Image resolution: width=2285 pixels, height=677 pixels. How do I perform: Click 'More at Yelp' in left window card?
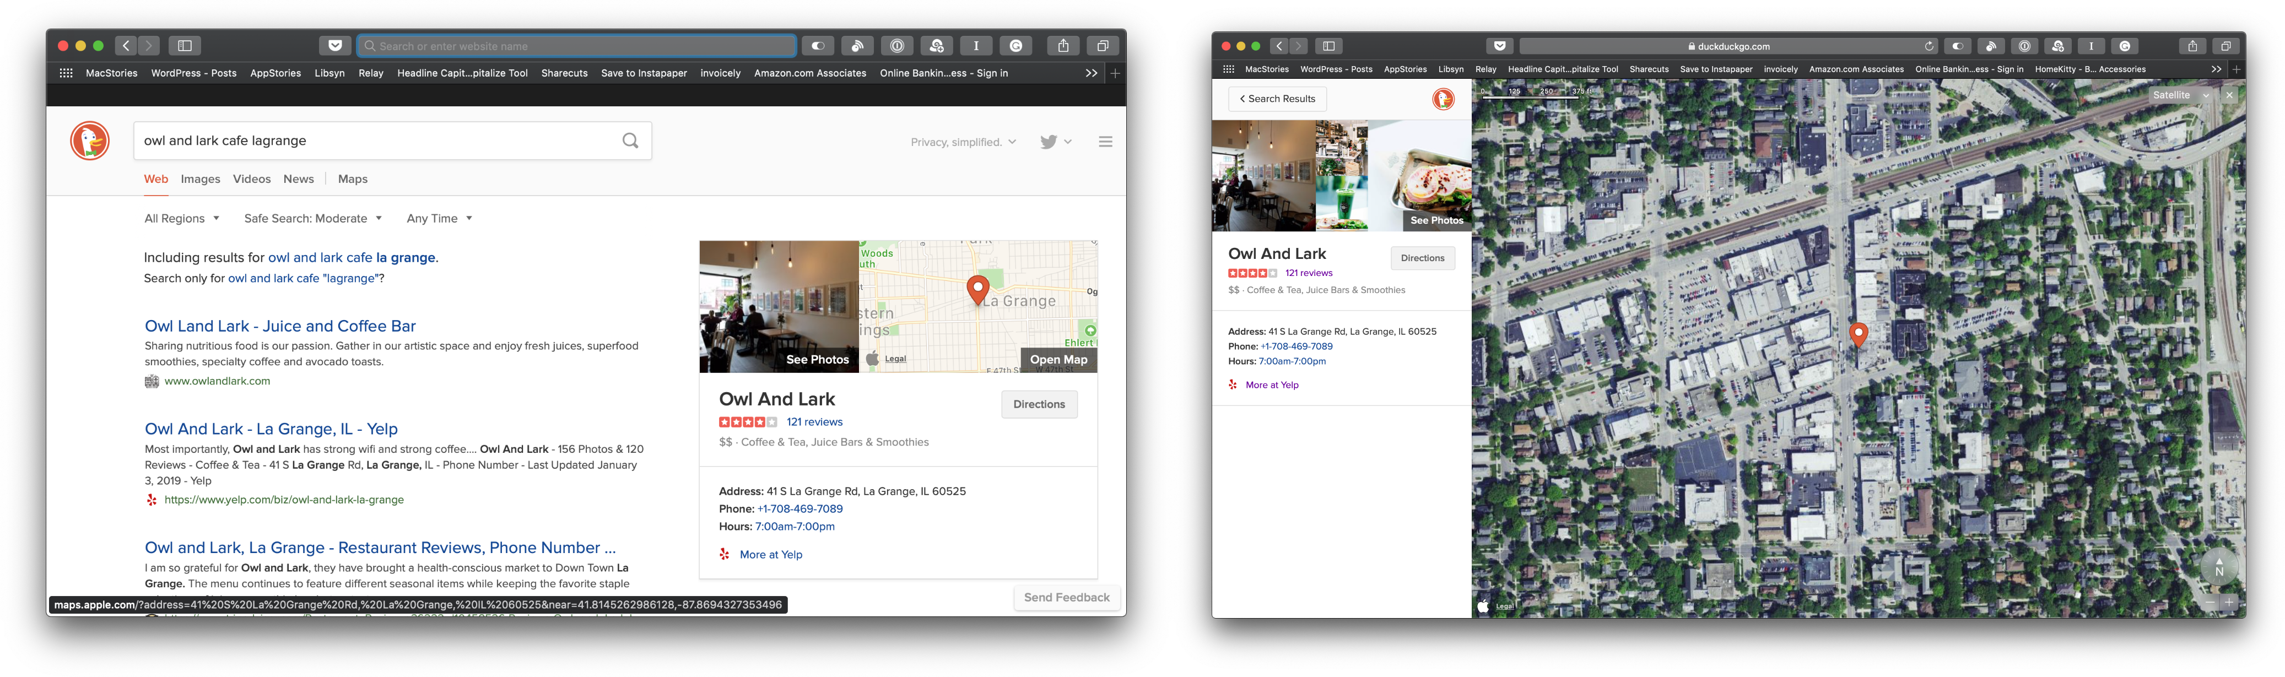(x=771, y=555)
